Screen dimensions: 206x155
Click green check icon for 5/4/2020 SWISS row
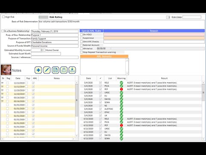pyautogui.click(x=121, y=99)
